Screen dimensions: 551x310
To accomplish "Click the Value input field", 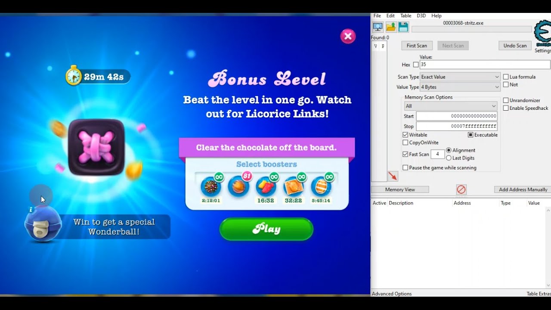I will pyautogui.click(x=485, y=65).
